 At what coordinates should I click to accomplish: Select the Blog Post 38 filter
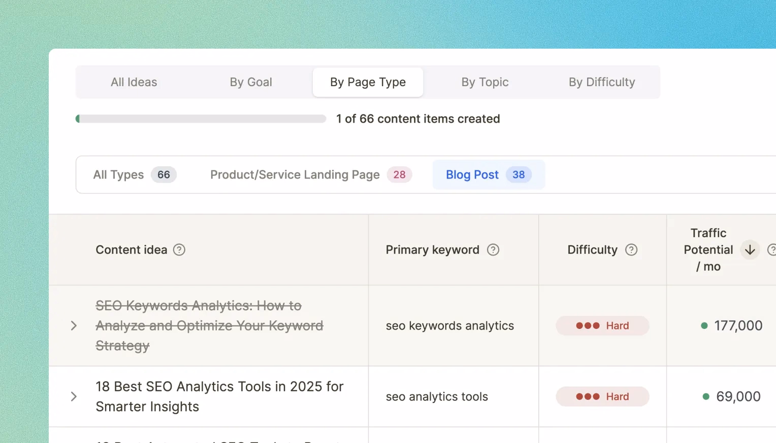click(x=488, y=175)
